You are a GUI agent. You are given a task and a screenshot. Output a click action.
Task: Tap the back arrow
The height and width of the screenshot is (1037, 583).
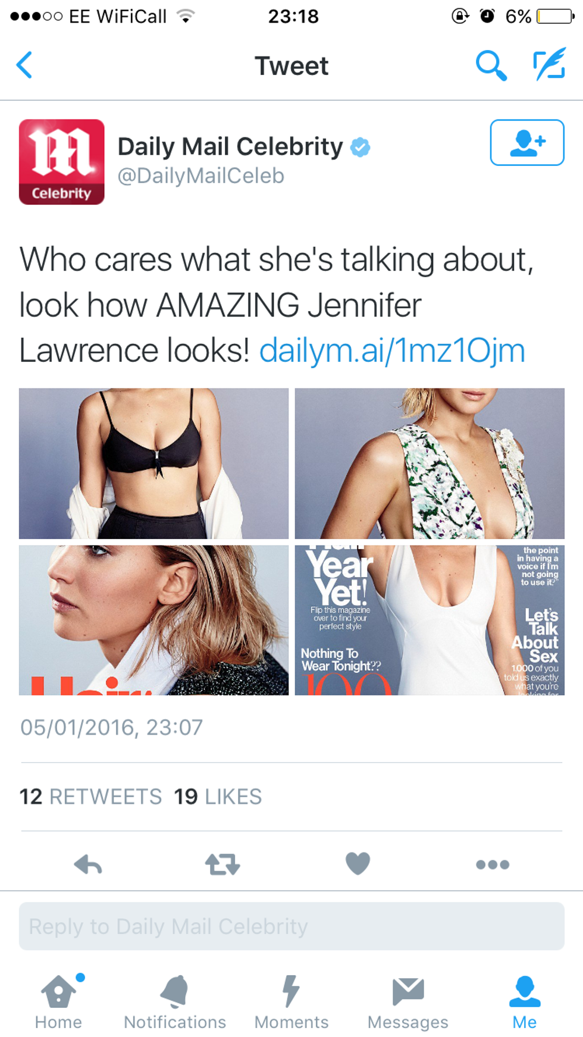click(24, 65)
